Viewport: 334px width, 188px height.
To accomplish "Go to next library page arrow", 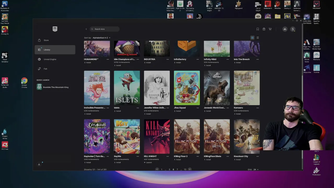I will tap(190, 169).
